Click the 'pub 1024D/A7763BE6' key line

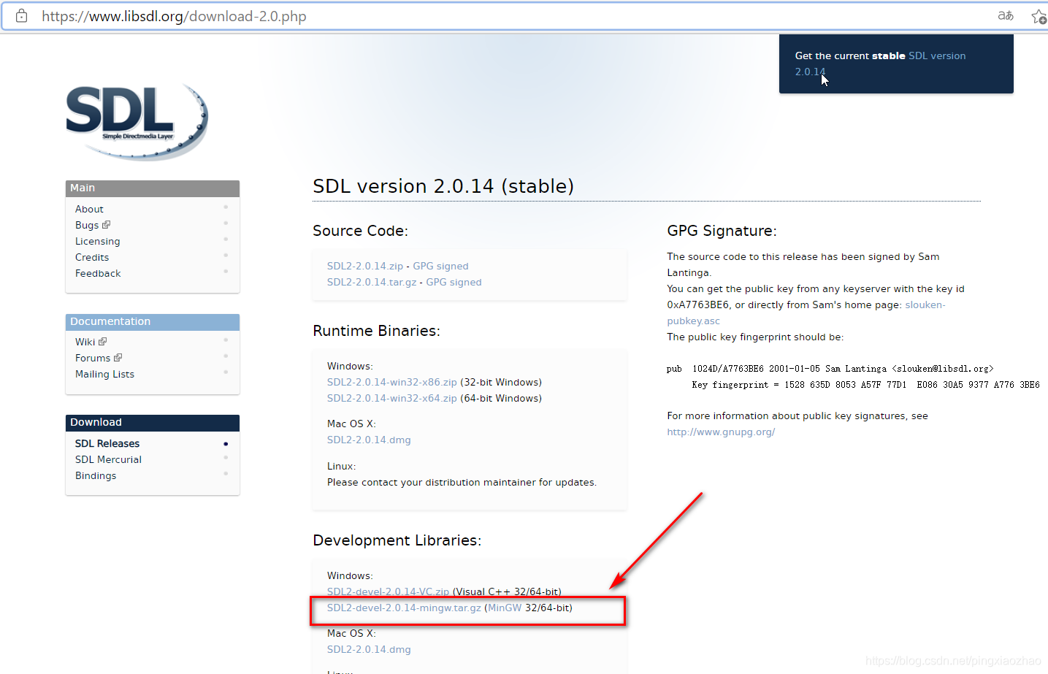point(830,369)
